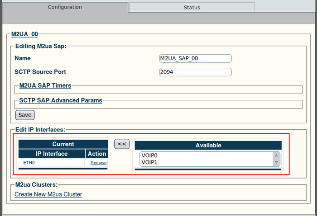The width and height of the screenshot is (317, 216).
Task: Create New M2ua Cluster link
Action: pyautogui.click(x=48, y=194)
